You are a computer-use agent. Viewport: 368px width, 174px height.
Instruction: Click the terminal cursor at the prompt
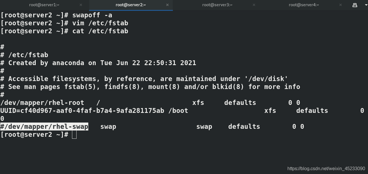pos(74,134)
